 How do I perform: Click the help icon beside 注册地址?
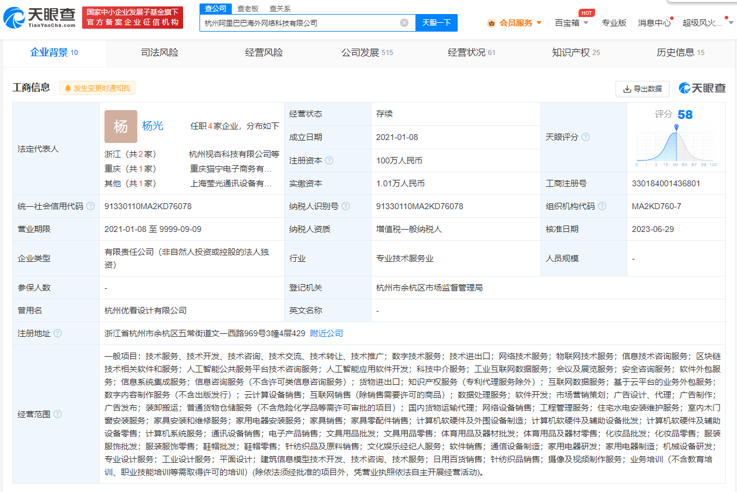tap(58, 333)
